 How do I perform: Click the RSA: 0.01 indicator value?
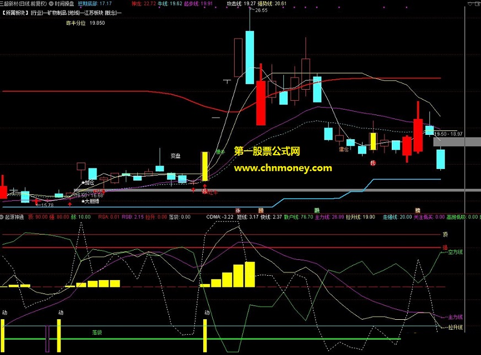click(x=109, y=217)
